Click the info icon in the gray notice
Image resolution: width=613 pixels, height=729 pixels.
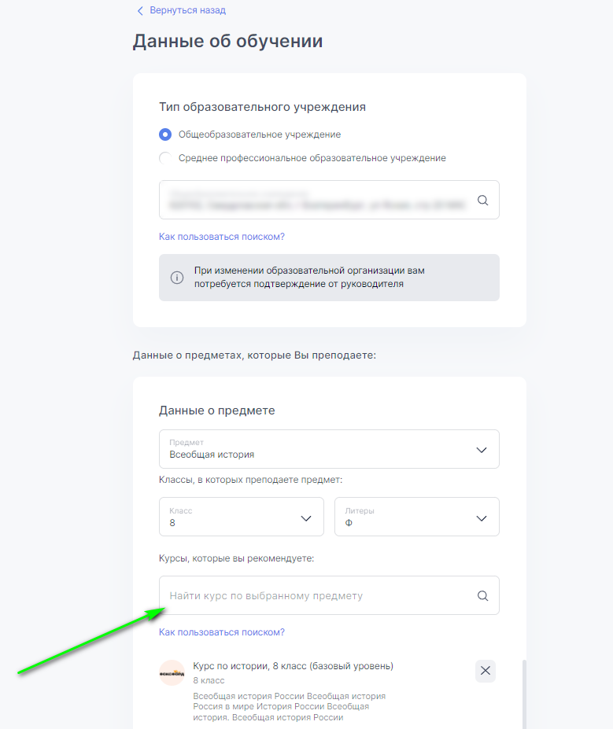[x=177, y=278]
